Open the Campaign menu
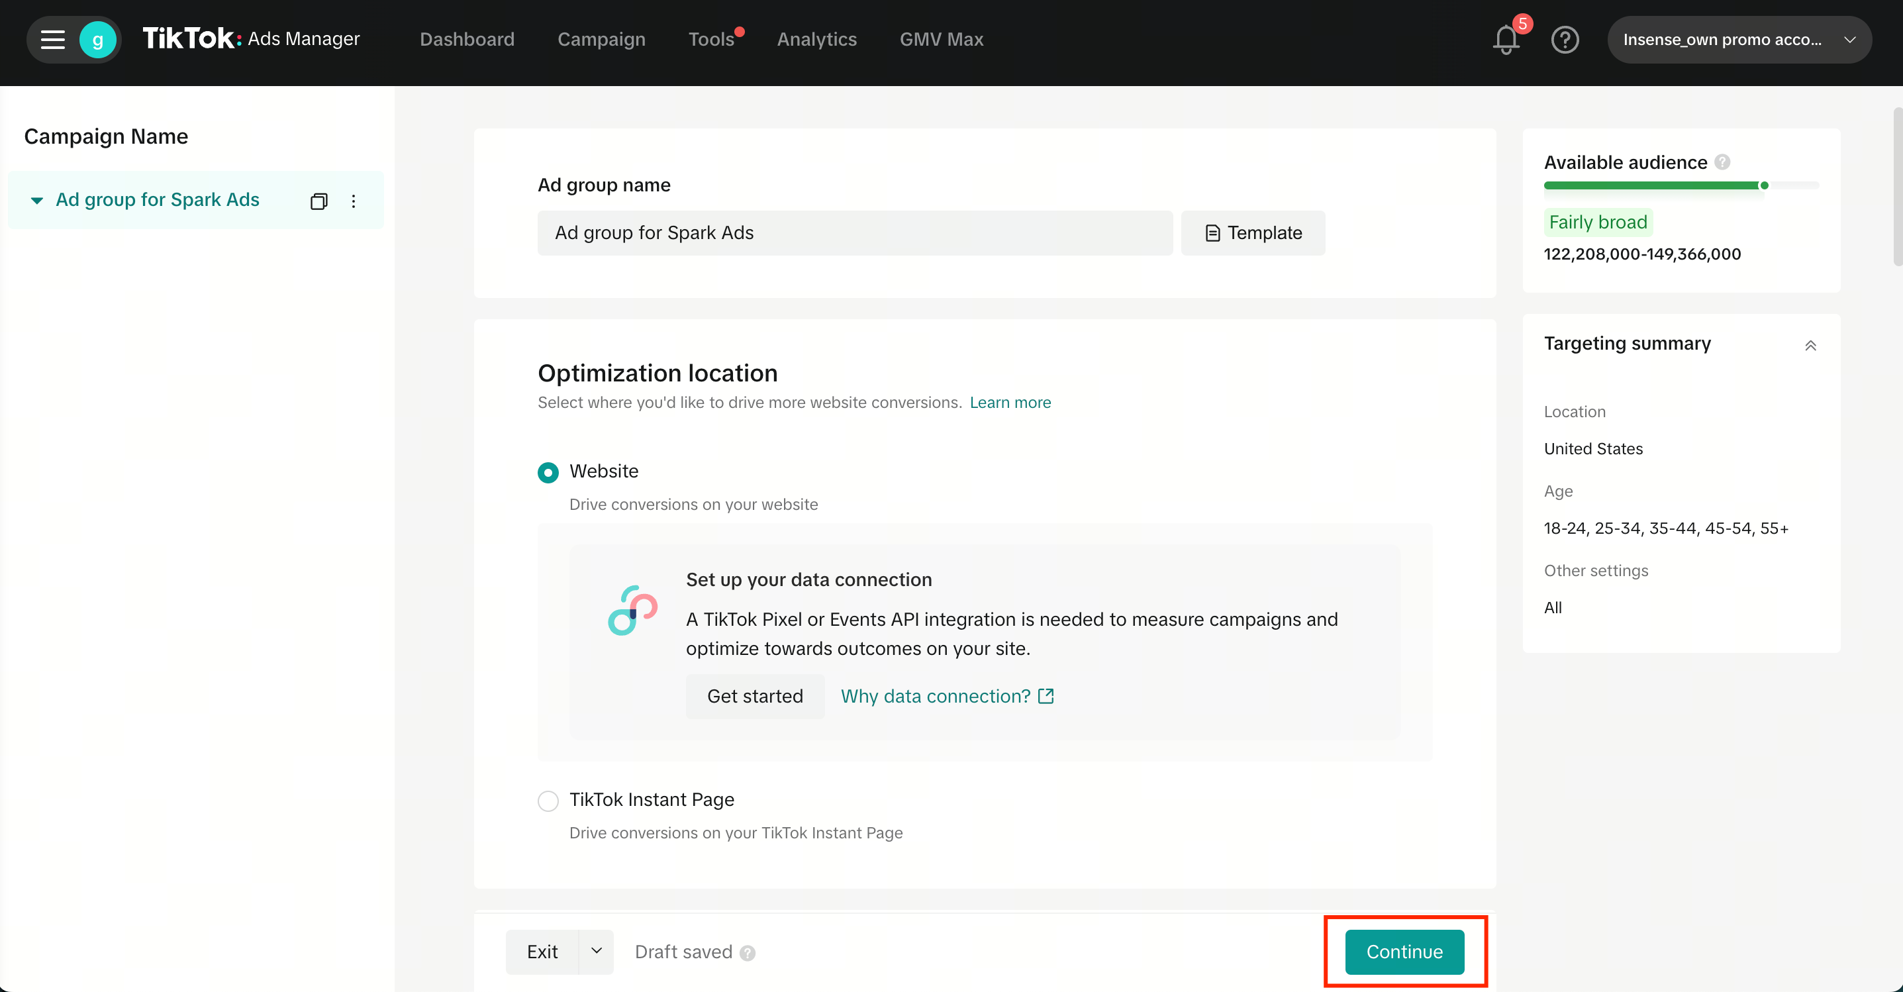Viewport: 1903px width, 992px height. click(601, 39)
